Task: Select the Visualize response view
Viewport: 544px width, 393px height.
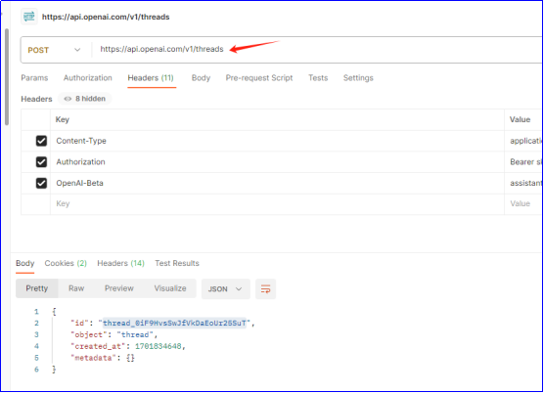Action: point(170,288)
